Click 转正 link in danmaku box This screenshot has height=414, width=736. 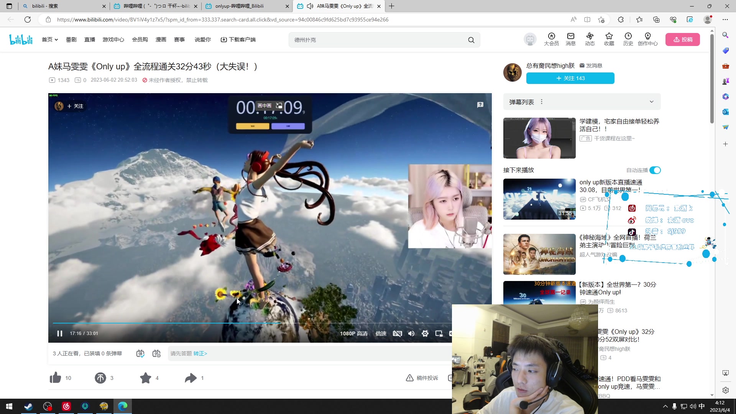click(x=200, y=353)
